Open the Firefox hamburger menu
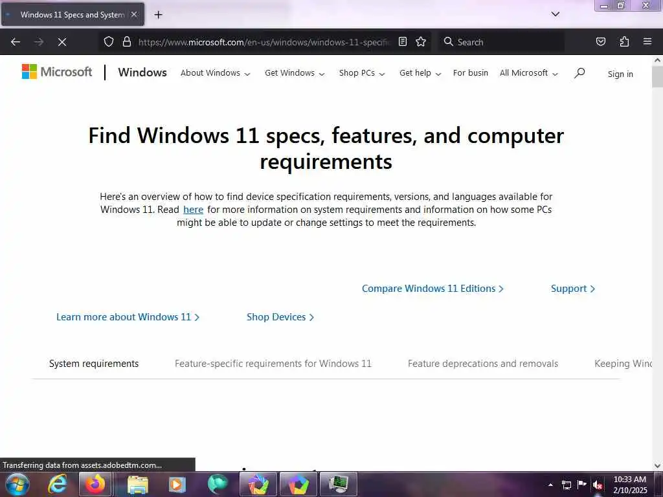The height and width of the screenshot is (497, 663). pos(647,41)
